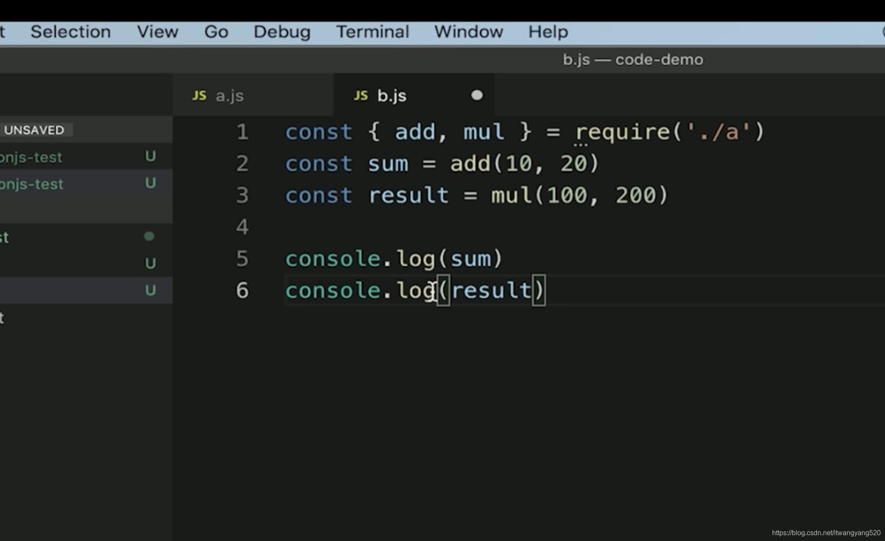Click the JS file icon on b.js tab
Screen dimensions: 885x541
pos(361,95)
